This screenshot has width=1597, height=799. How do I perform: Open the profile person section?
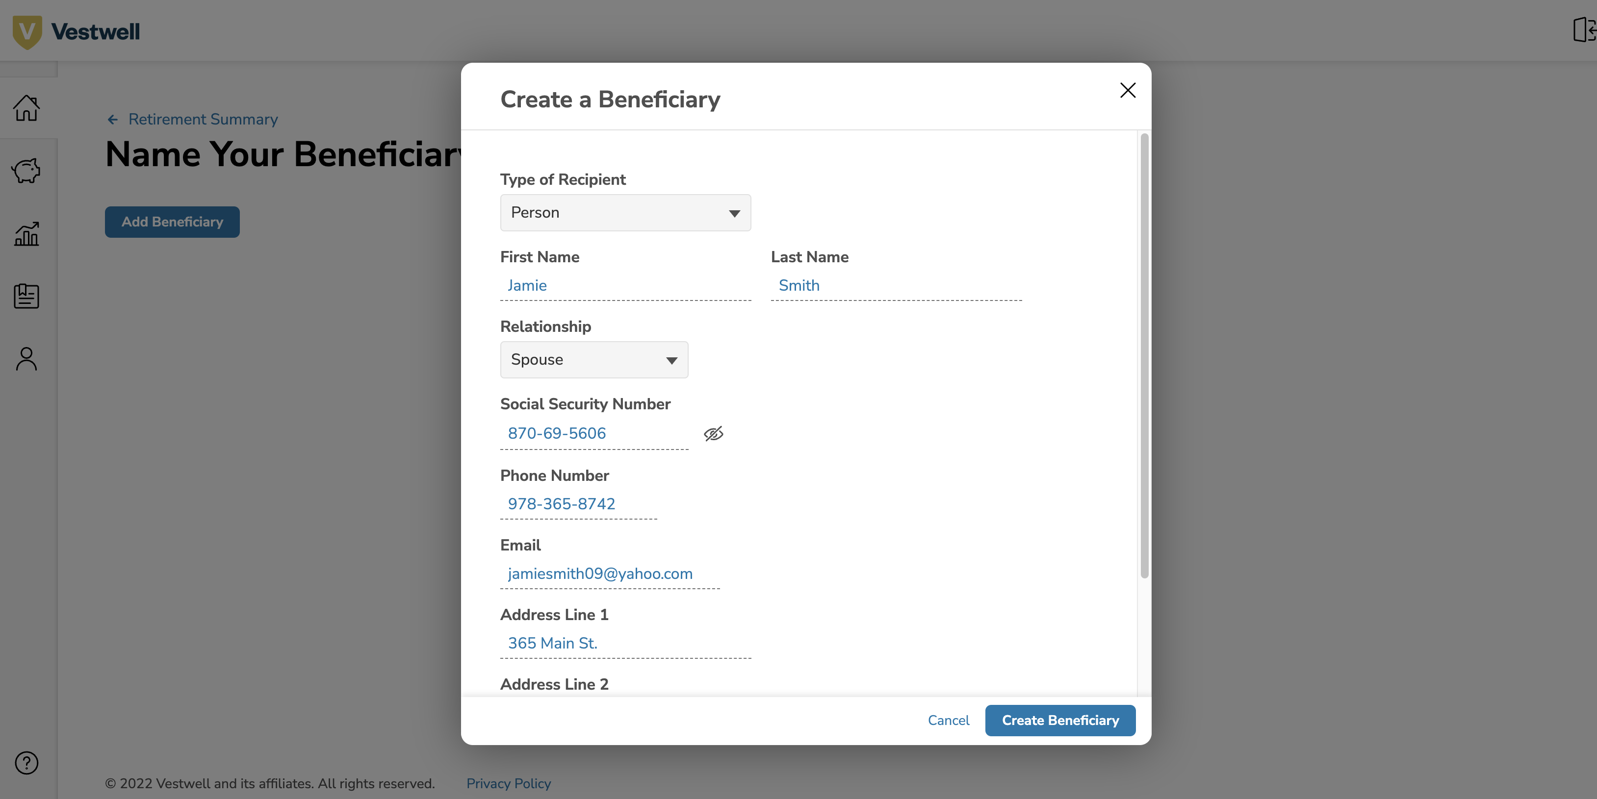[26, 358]
